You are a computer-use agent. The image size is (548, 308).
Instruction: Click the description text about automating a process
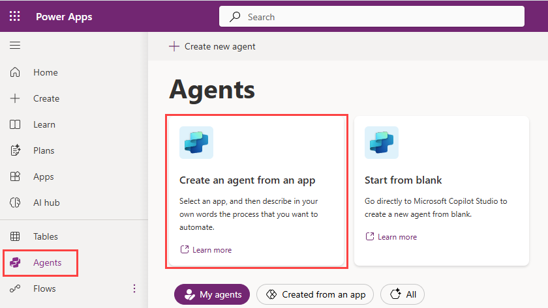[x=249, y=214]
